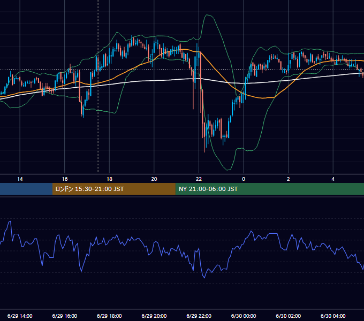Click the 16 hour label on price chart axis
Image resolution: width=364 pixels, height=321 pixels.
(65, 179)
